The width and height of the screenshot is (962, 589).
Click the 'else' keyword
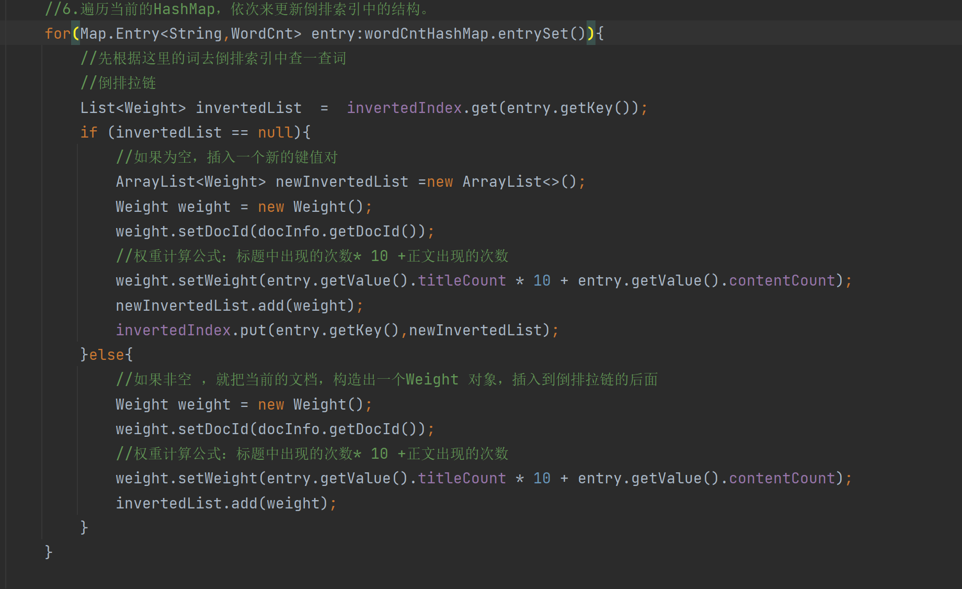(x=107, y=355)
